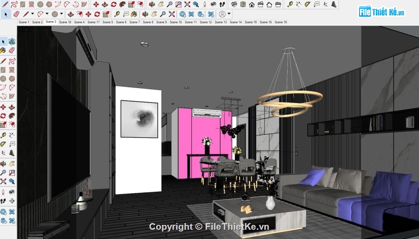Image resolution: width=419 pixels, height=239 pixels.
Task: Select the Make Component tool in left toolbar
Action: point(12,41)
